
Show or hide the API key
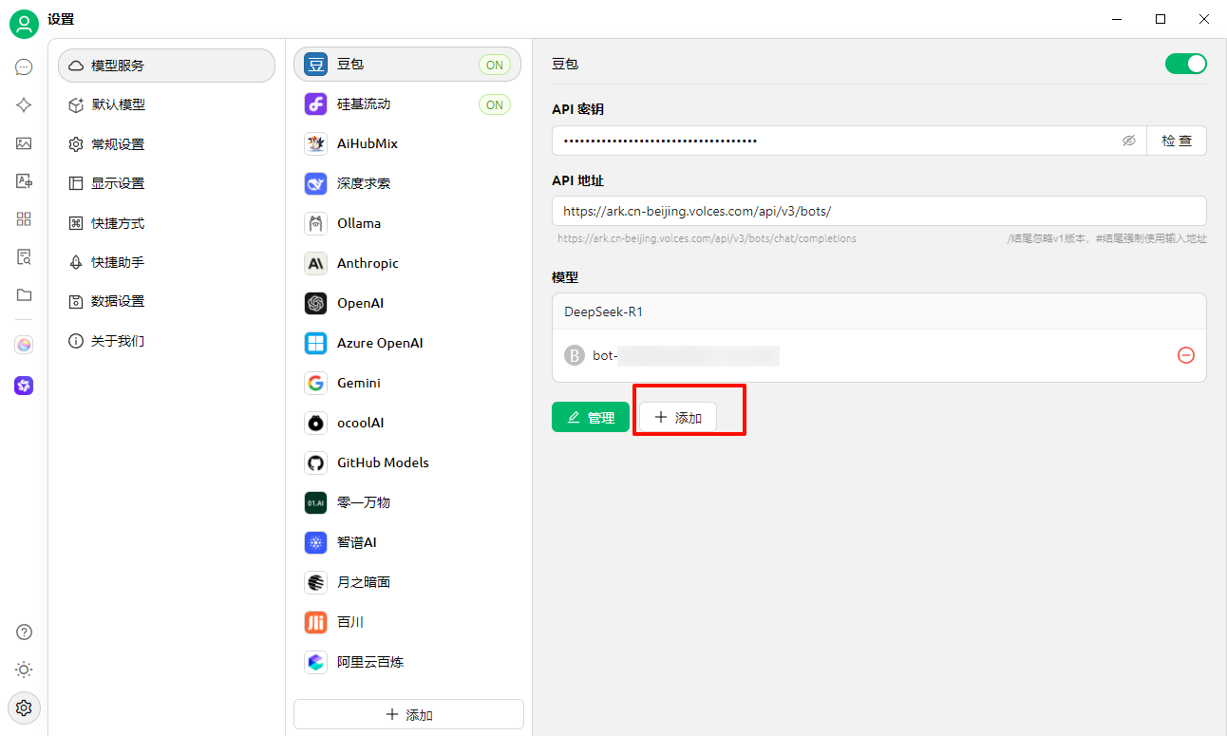click(1129, 141)
